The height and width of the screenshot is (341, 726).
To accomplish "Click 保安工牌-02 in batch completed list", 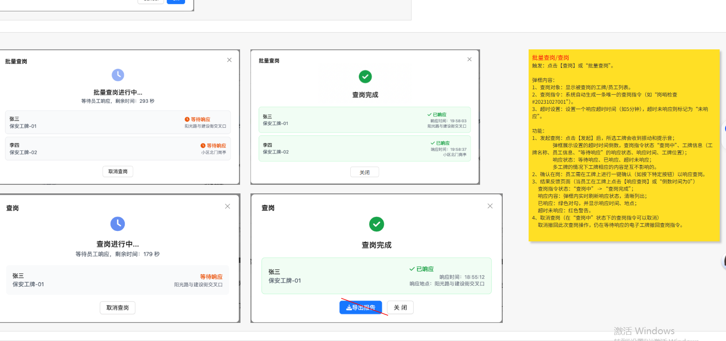I will tap(276, 152).
